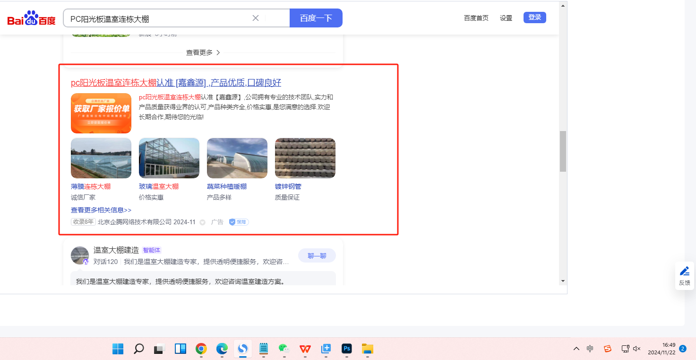The height and width of the screenshot is (360, 696).
Task: Click the Sogou input method tray icon
Action: (x=608, y=349)
